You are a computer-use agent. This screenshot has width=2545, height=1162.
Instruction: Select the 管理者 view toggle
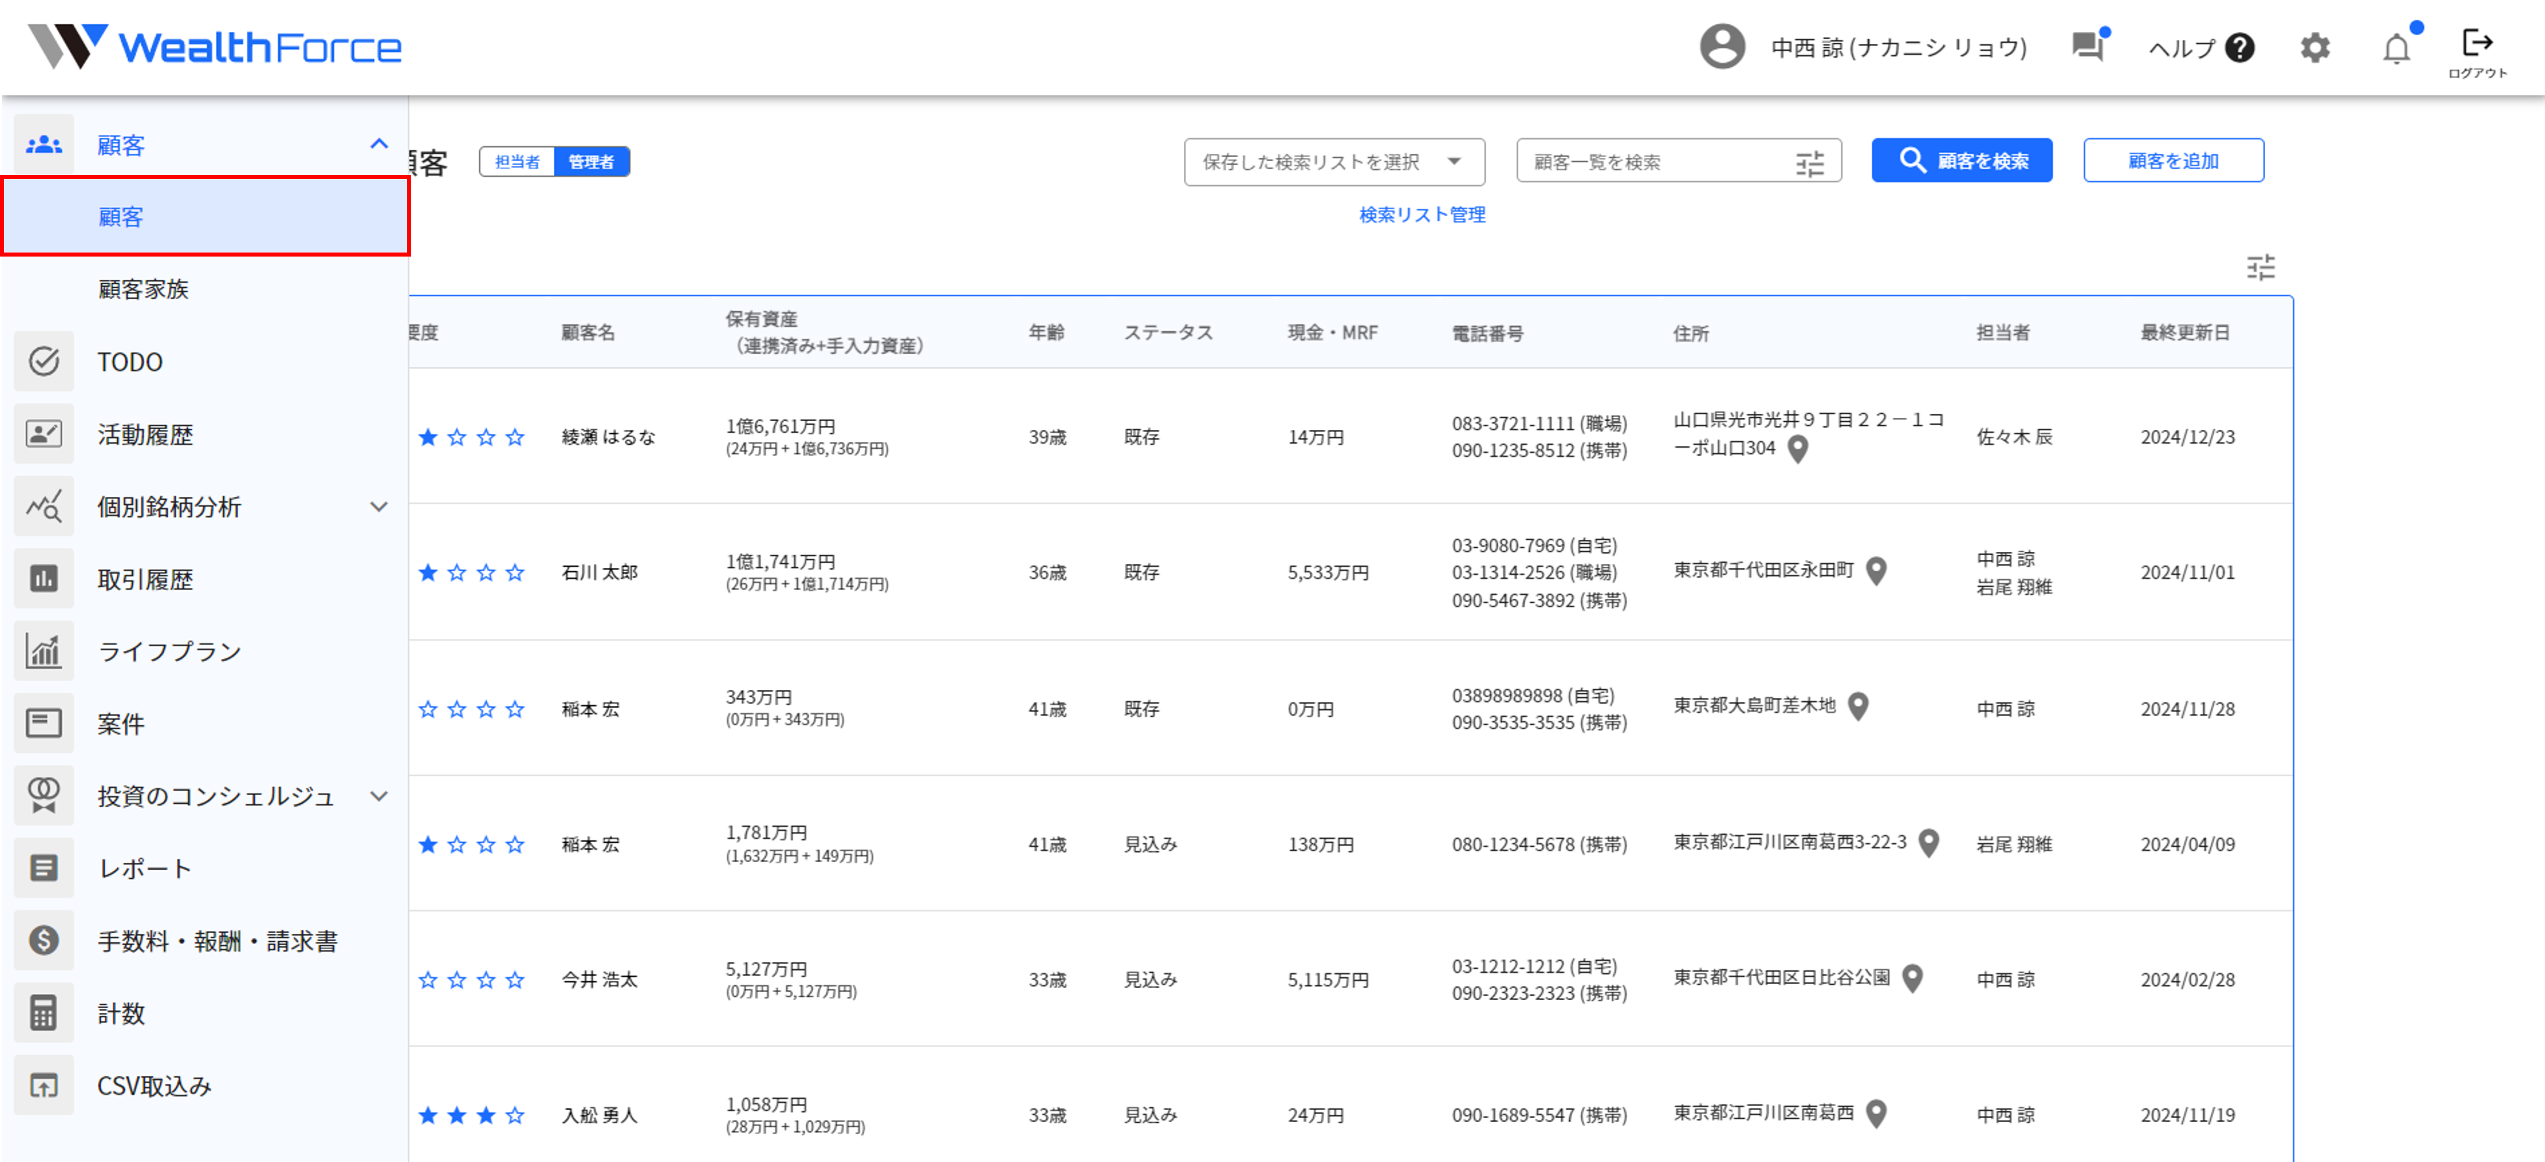click(x=591, y=162)
